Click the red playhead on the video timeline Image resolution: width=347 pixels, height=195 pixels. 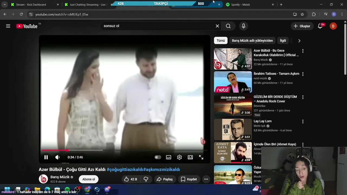point(67,150)
